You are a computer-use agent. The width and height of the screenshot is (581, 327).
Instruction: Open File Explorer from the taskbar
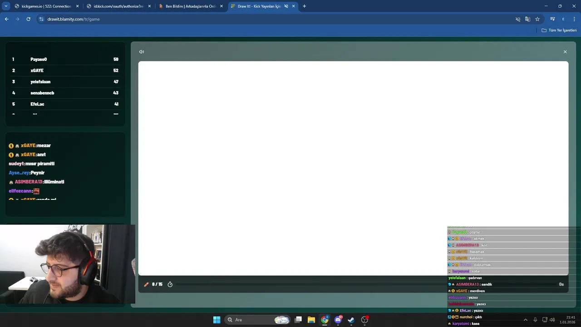click(311, 320)
